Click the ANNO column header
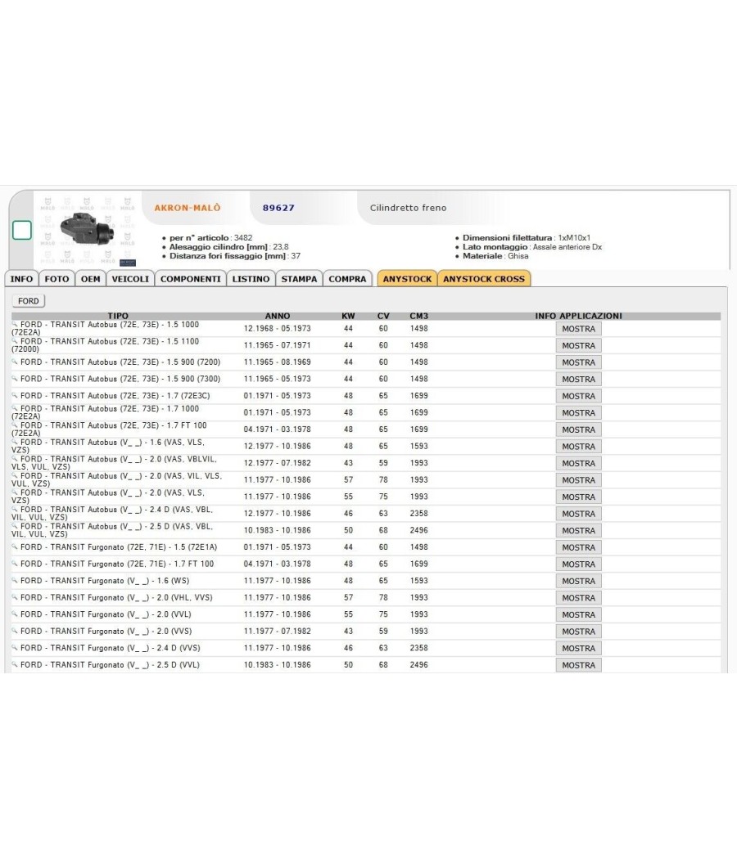Viewport: 737px width, 859px height. click(x=278, y=316)
